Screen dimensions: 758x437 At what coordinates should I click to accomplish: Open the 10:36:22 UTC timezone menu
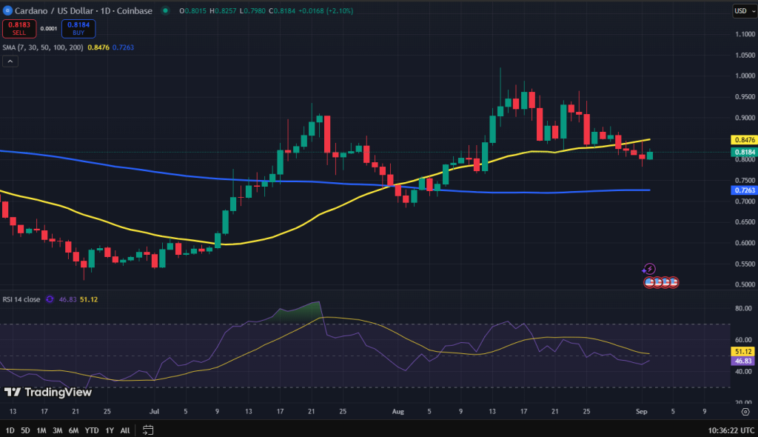(731, 430)
